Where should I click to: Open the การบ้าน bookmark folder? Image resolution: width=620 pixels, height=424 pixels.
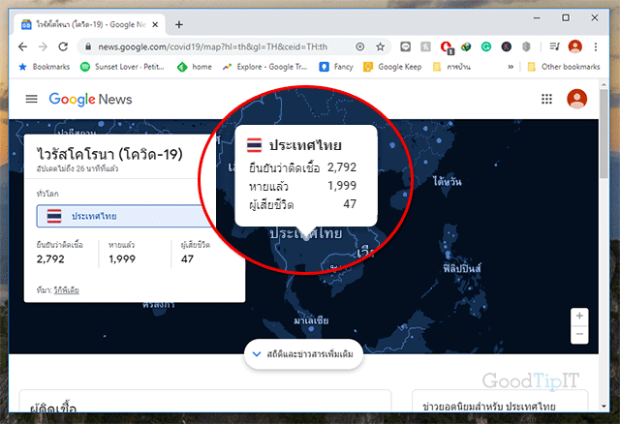click(x=451, y=67)
